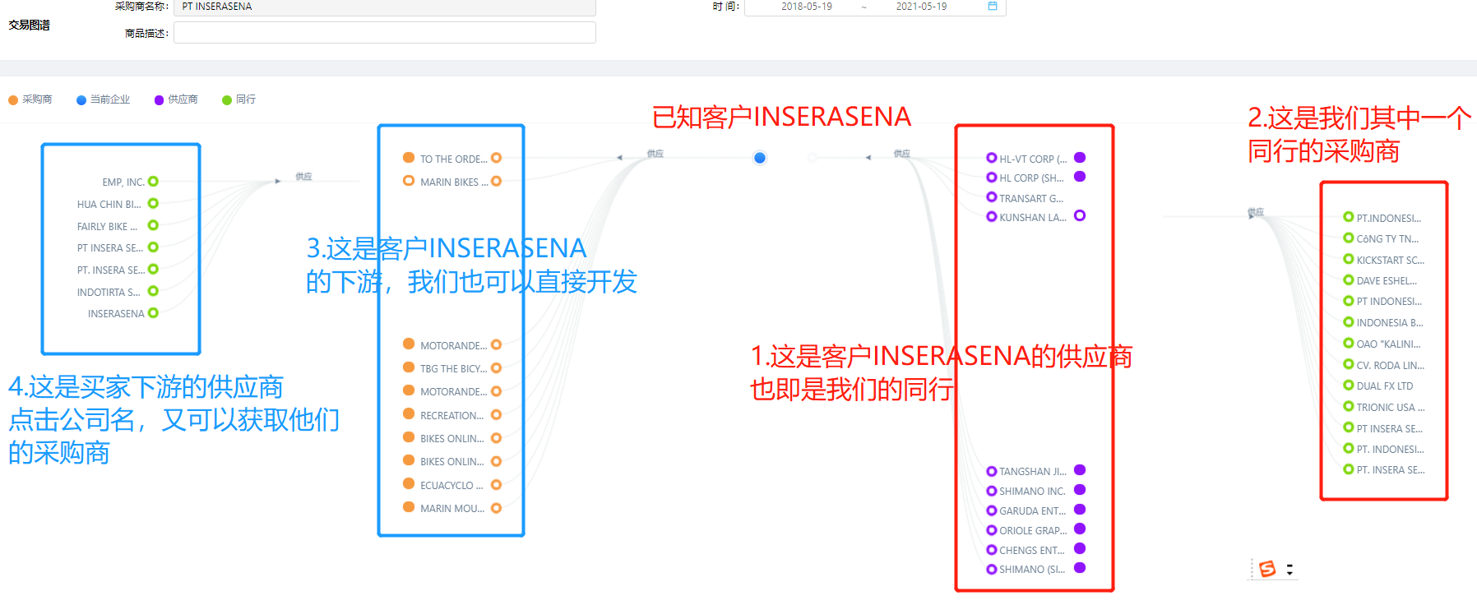Focus the product description input field
This screenshot has height=605, width=1477.
point(384,33)
